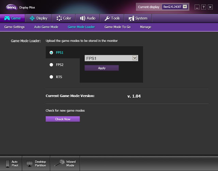Click the Display Pilot title text
The image size is (218, 171).
[27, 7]
